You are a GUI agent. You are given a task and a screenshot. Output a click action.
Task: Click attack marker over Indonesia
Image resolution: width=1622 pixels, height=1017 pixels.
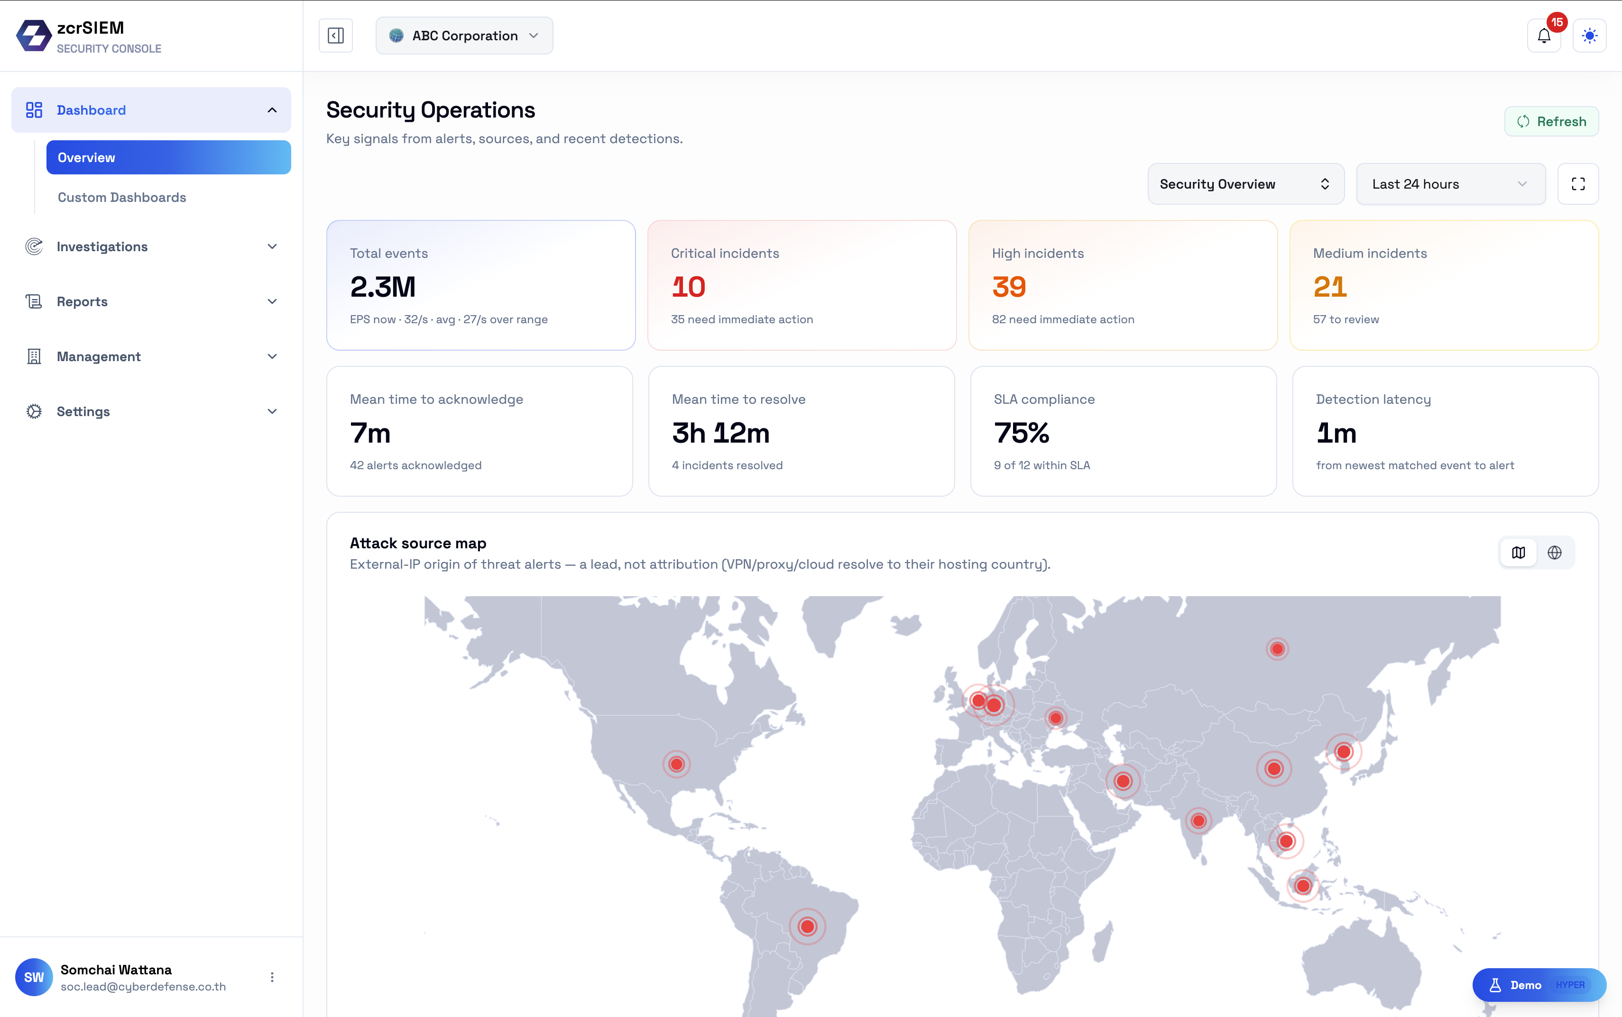[x=1303, y=886]
